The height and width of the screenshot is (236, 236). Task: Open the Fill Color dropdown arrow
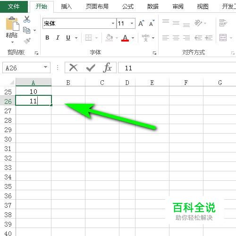click(x=117, y=38)
